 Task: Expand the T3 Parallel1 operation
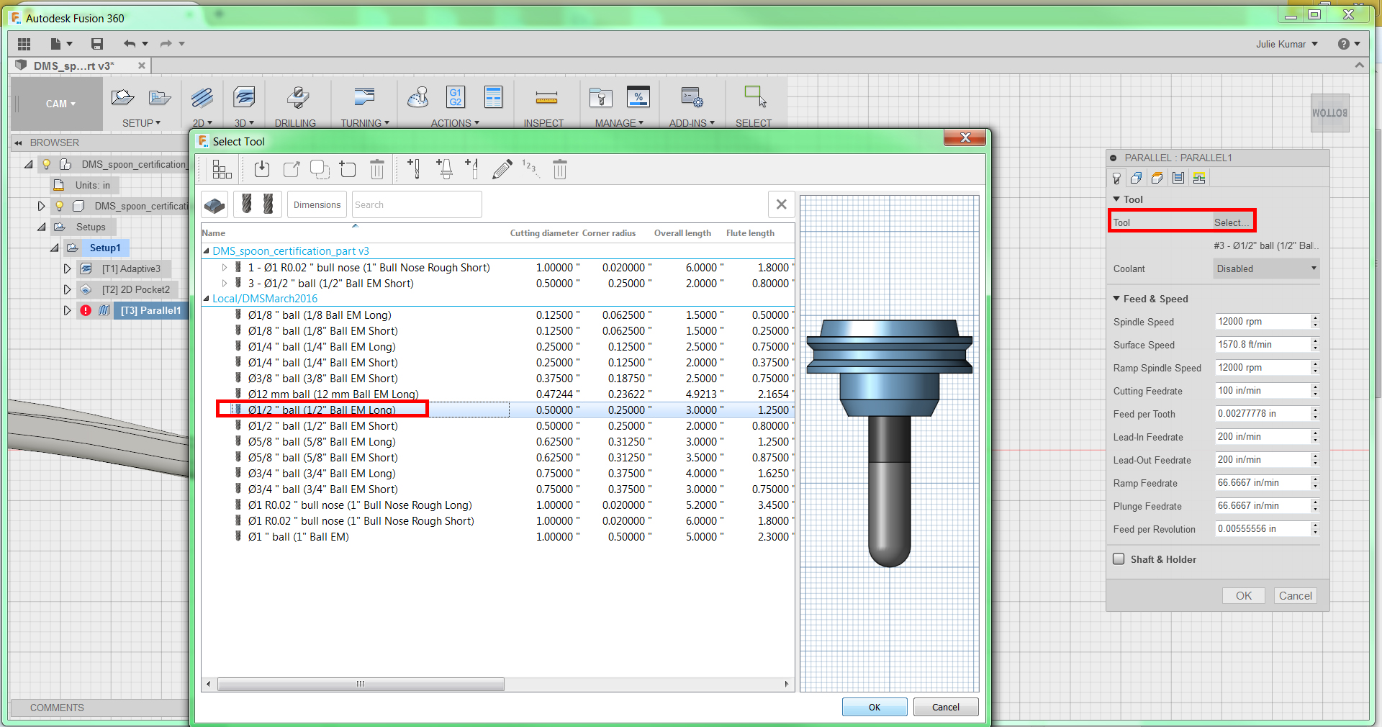click(x=67, y=310)
